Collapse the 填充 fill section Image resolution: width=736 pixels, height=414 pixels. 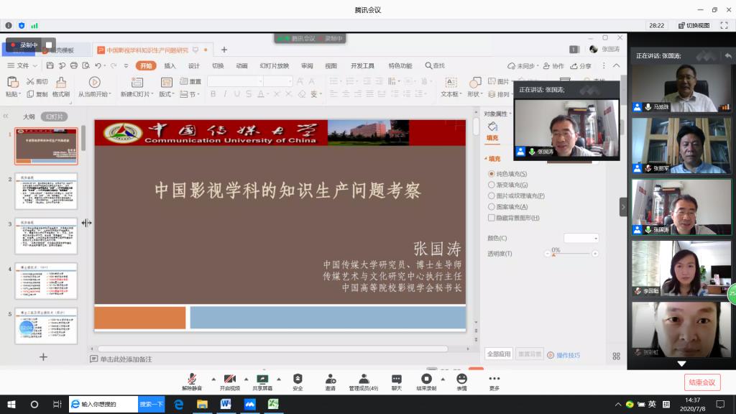(486, 159)
